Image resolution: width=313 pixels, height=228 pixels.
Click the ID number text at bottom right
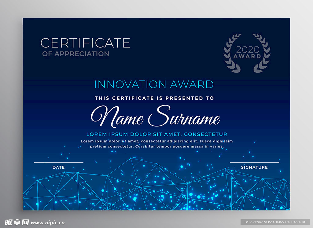[275, 222]
